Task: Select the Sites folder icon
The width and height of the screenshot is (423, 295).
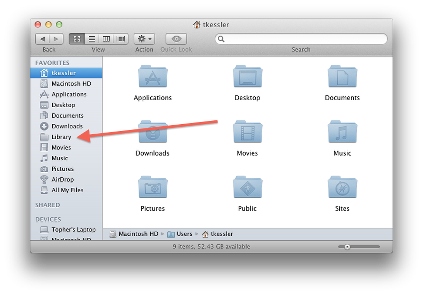Action: 342,187
